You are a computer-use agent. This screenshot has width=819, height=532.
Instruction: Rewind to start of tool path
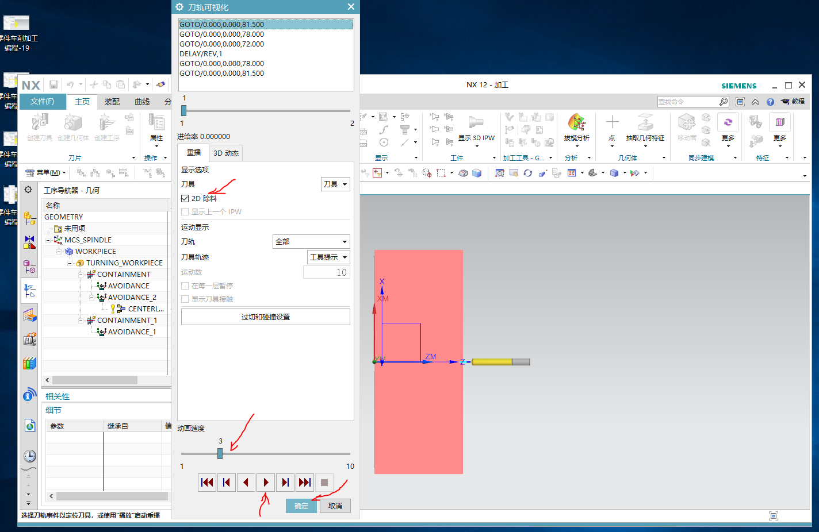point(207,483)
